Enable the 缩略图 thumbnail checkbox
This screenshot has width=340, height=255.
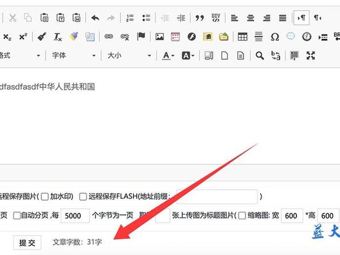pos(242,215)
